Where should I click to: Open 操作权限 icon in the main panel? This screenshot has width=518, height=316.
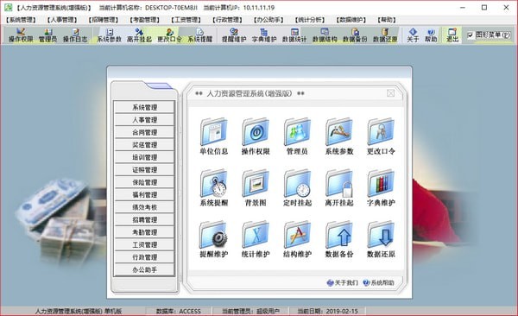(256, 136)
